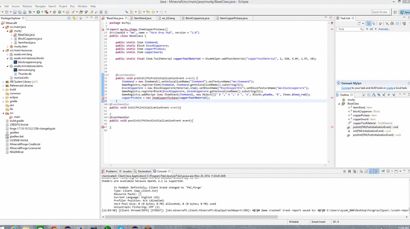Switch to en_US.lang editor tab
Screen dimensions: 410x229
[x=168, y=18]
